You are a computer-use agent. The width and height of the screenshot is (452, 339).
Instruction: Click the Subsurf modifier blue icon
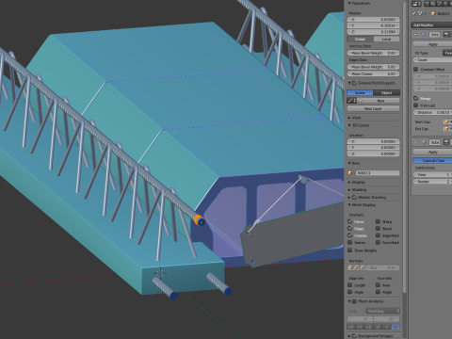424,142
